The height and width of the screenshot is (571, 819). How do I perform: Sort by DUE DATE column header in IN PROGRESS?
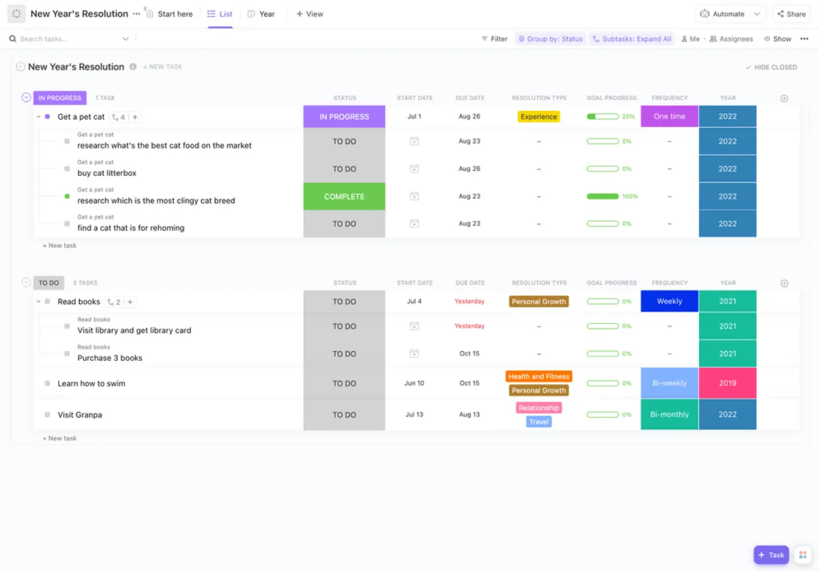click(470, 98)
